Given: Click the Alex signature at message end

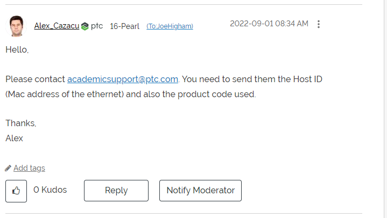Looking at the screenshot, I should [x=15, y=138].
